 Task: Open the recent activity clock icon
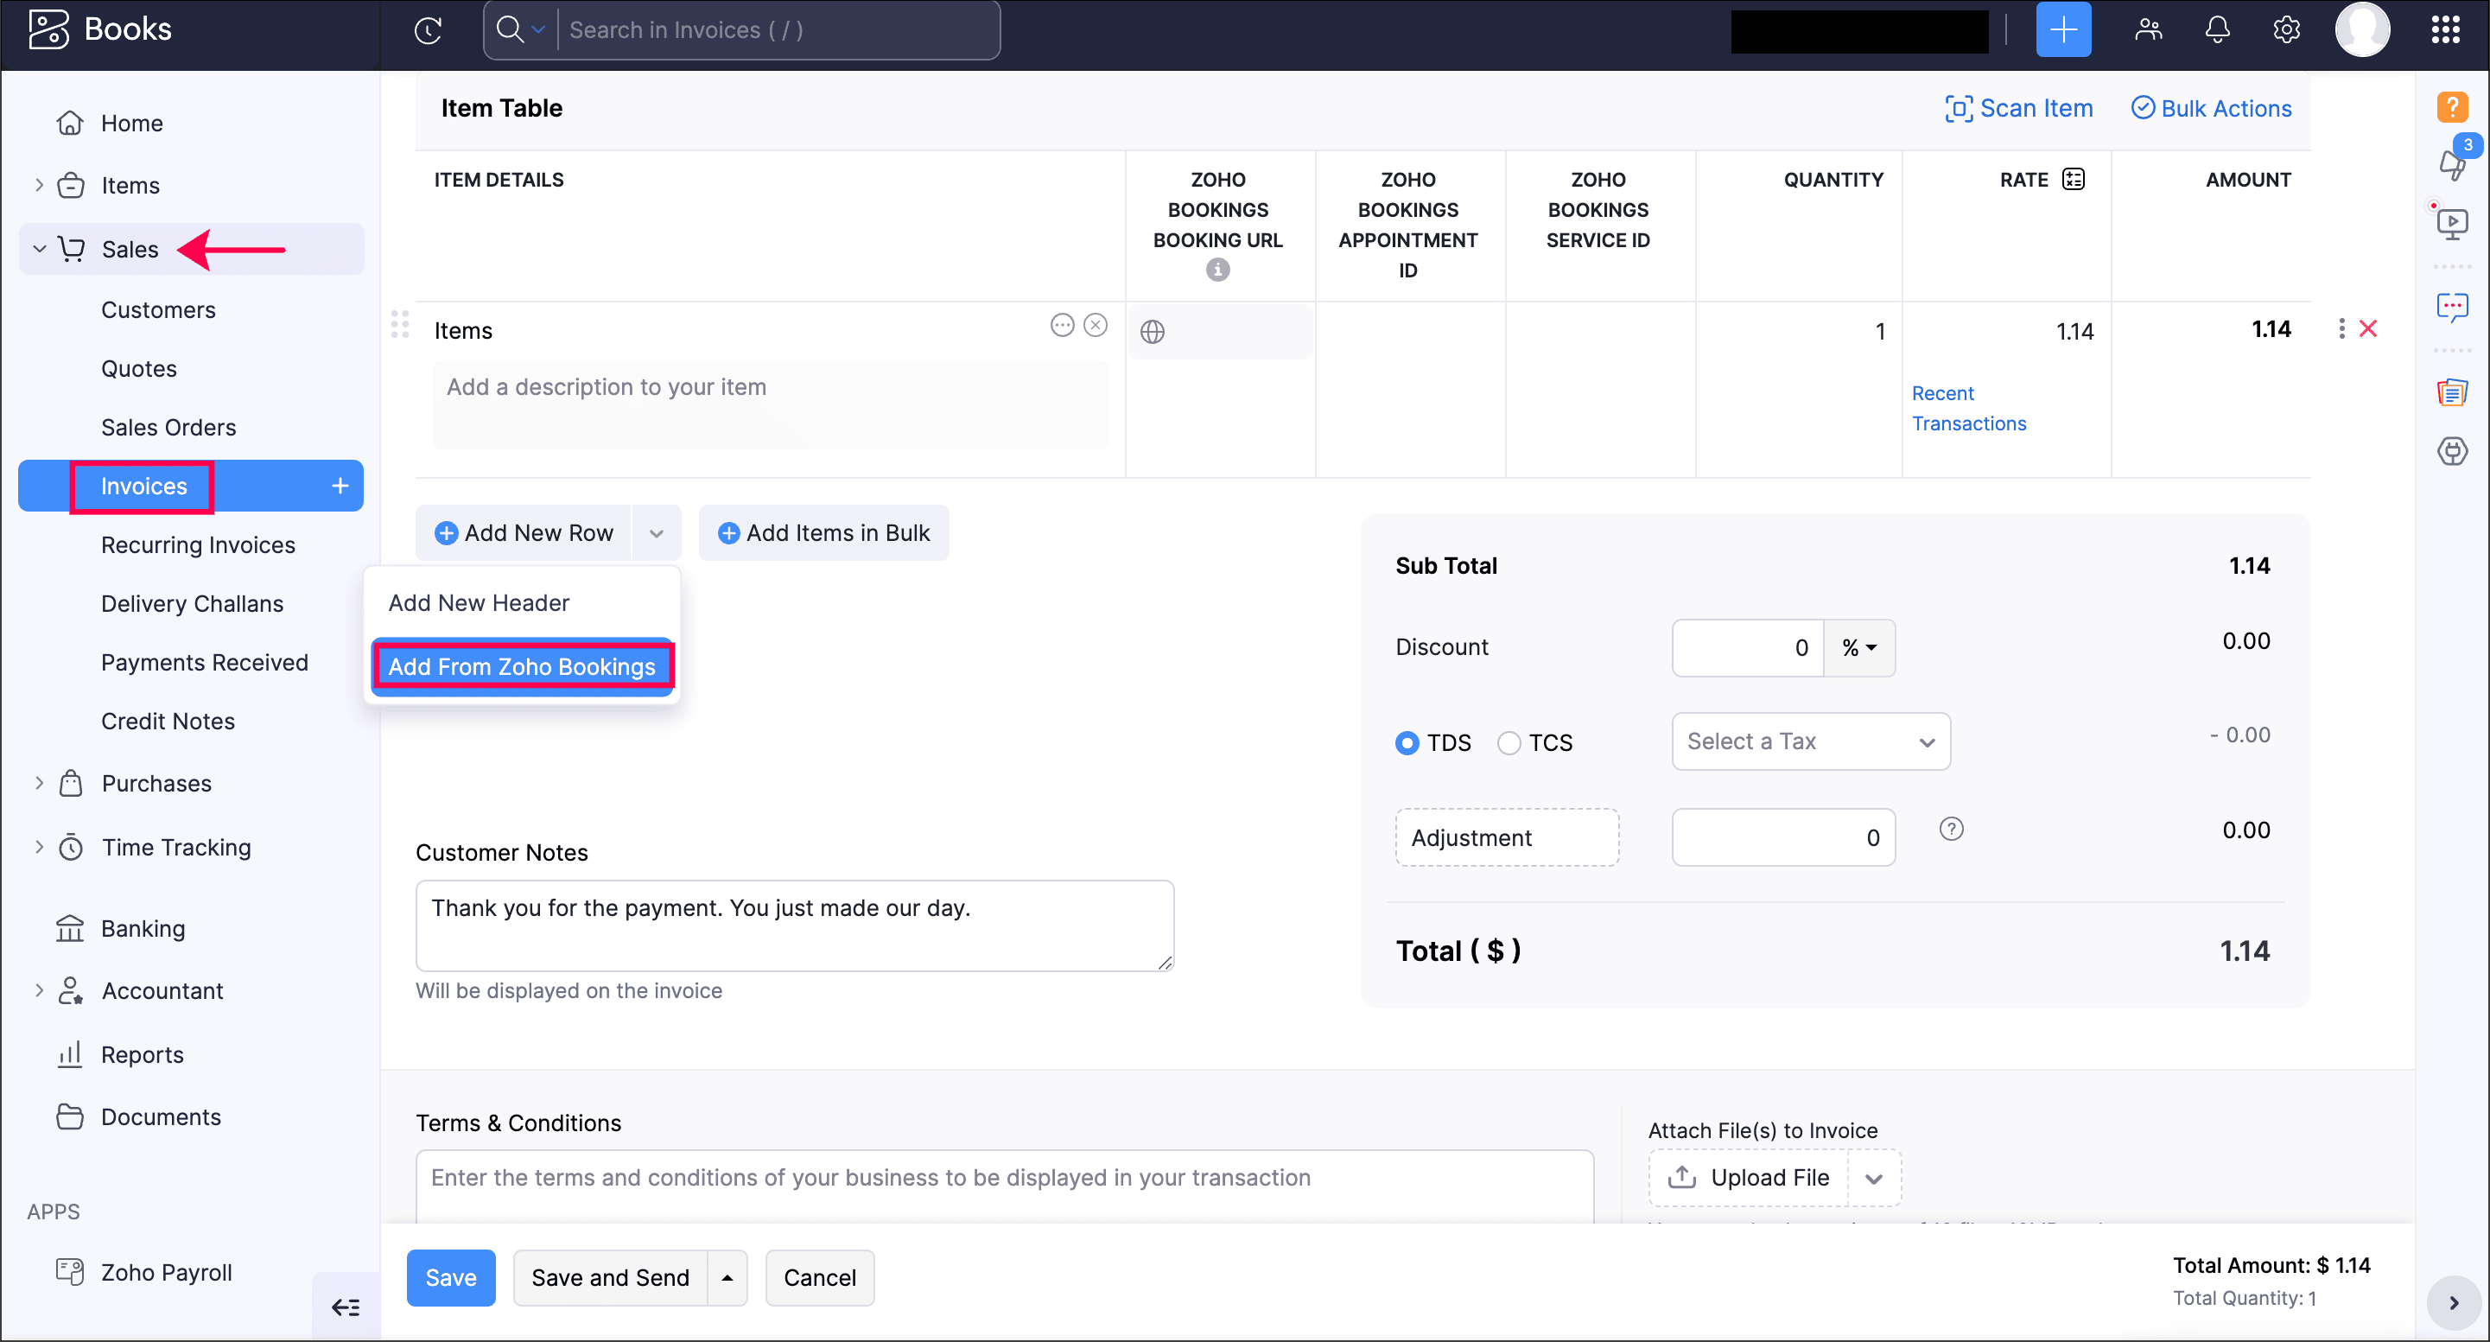(429, 30)
